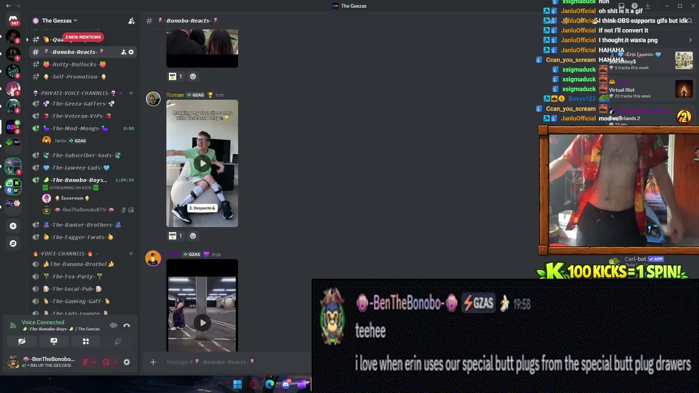The width and height of the screenshot is (699, 393).
Task: Open microphone input options chevron
Action: click(x=94, y=362)
